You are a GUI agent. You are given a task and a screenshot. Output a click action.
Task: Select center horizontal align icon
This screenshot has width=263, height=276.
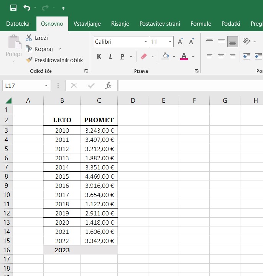(221, 56)
